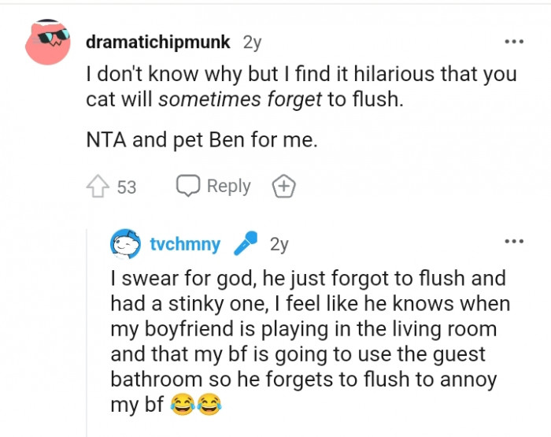This screenshot has width=551, height=437.
Task: Click the 2y timestamp on dramatichipmunk's comment
Action: pos(253,43)
